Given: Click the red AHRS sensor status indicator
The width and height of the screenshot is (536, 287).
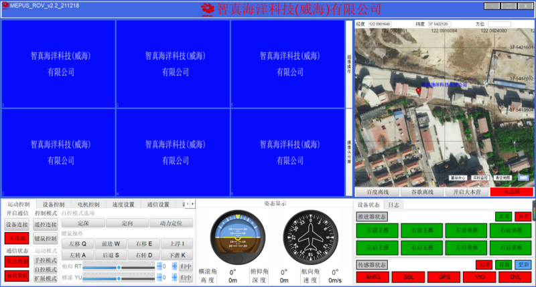Looking at the screenshot, I should tap(373, 276).
